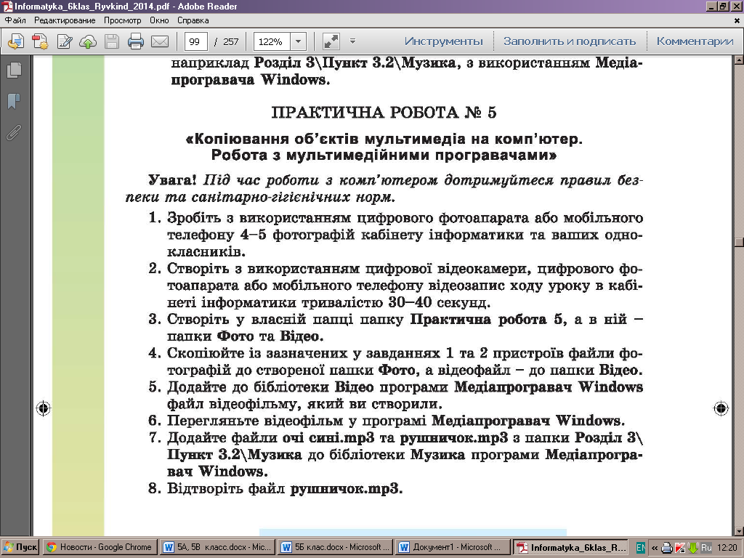This screenshot has height=558, width=744.
Task: Click the word Увага! in the warning
Action: tap(172, 180)
